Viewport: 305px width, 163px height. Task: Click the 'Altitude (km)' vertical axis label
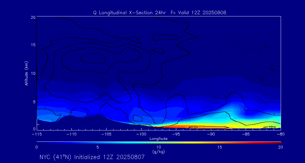point(26,73)
